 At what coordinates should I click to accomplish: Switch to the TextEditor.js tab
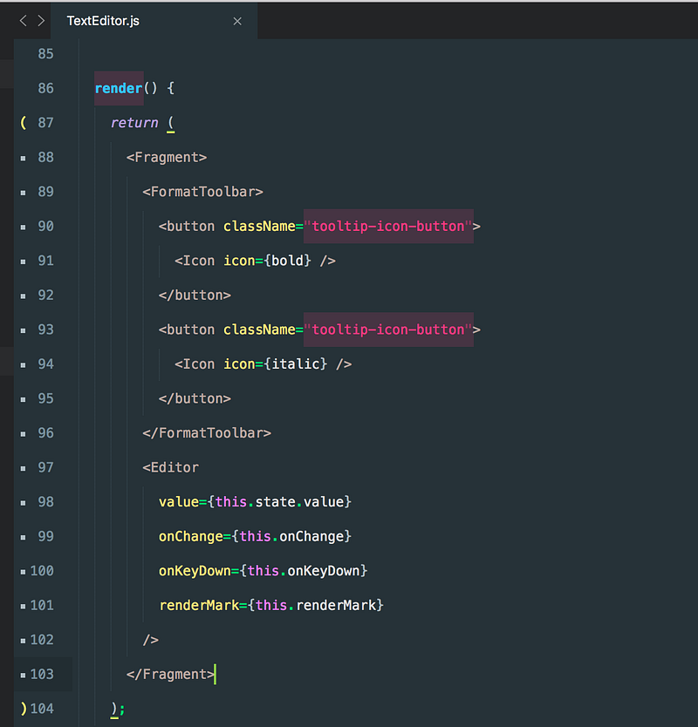[x=103, y=21]
